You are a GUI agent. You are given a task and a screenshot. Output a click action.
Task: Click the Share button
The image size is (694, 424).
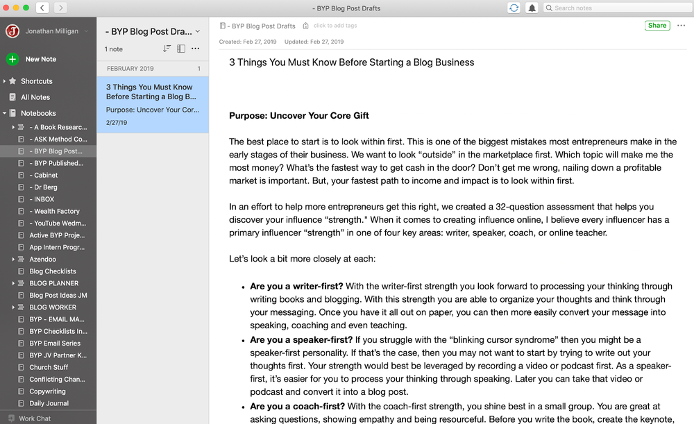click(657, 25)
